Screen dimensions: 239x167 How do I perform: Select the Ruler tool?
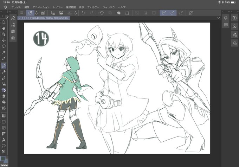4,134
